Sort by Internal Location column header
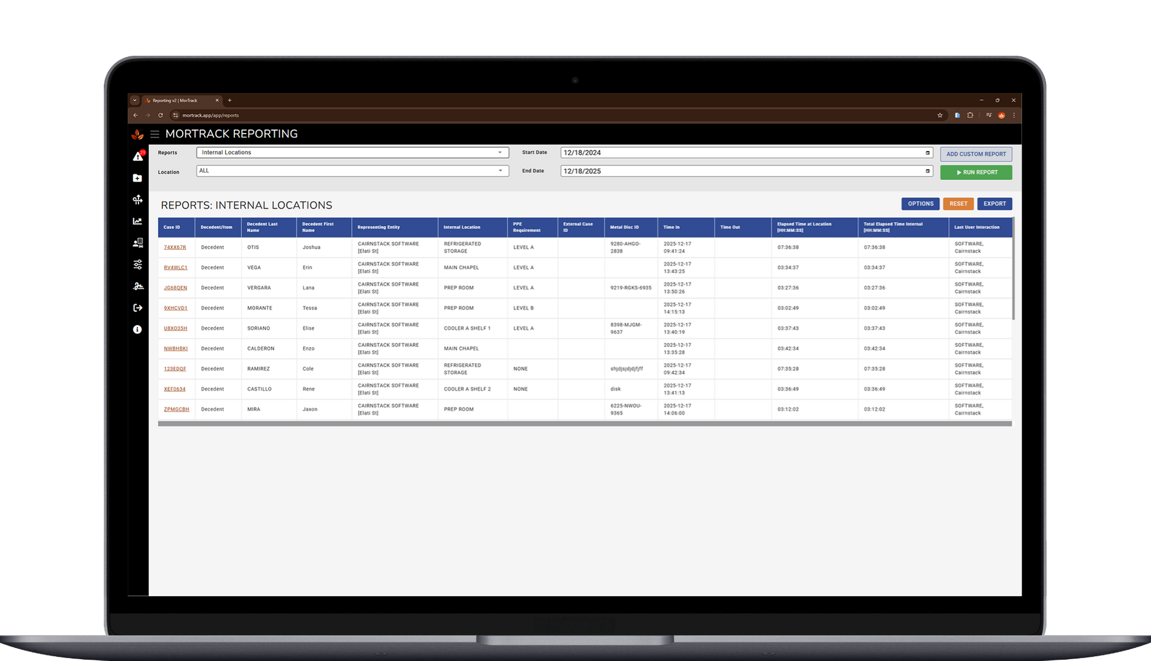1151x661 pixels. point(462,227)
